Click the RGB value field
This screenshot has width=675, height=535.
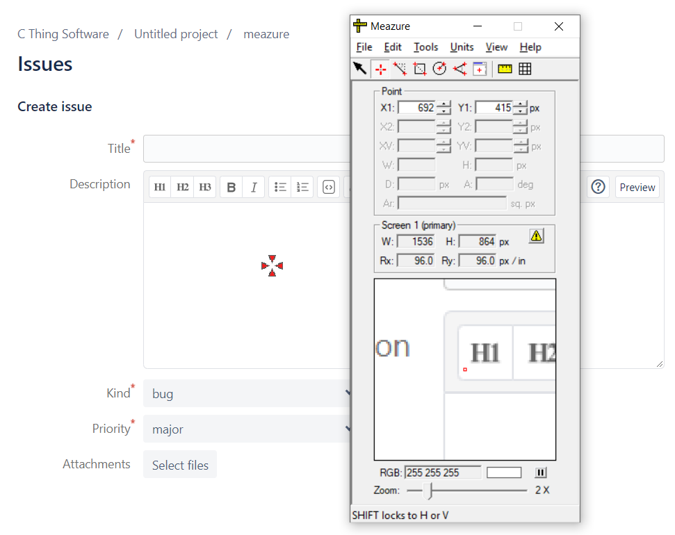click(443, 472)
